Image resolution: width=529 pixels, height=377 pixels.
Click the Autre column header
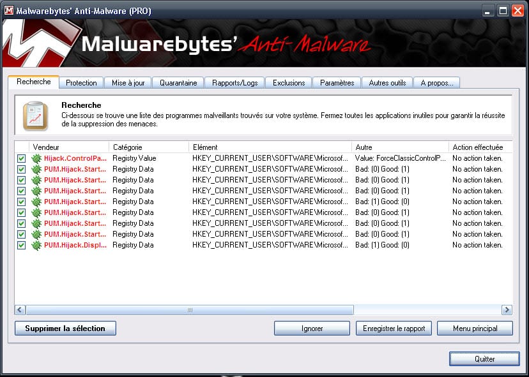click(x=400, y=147)
